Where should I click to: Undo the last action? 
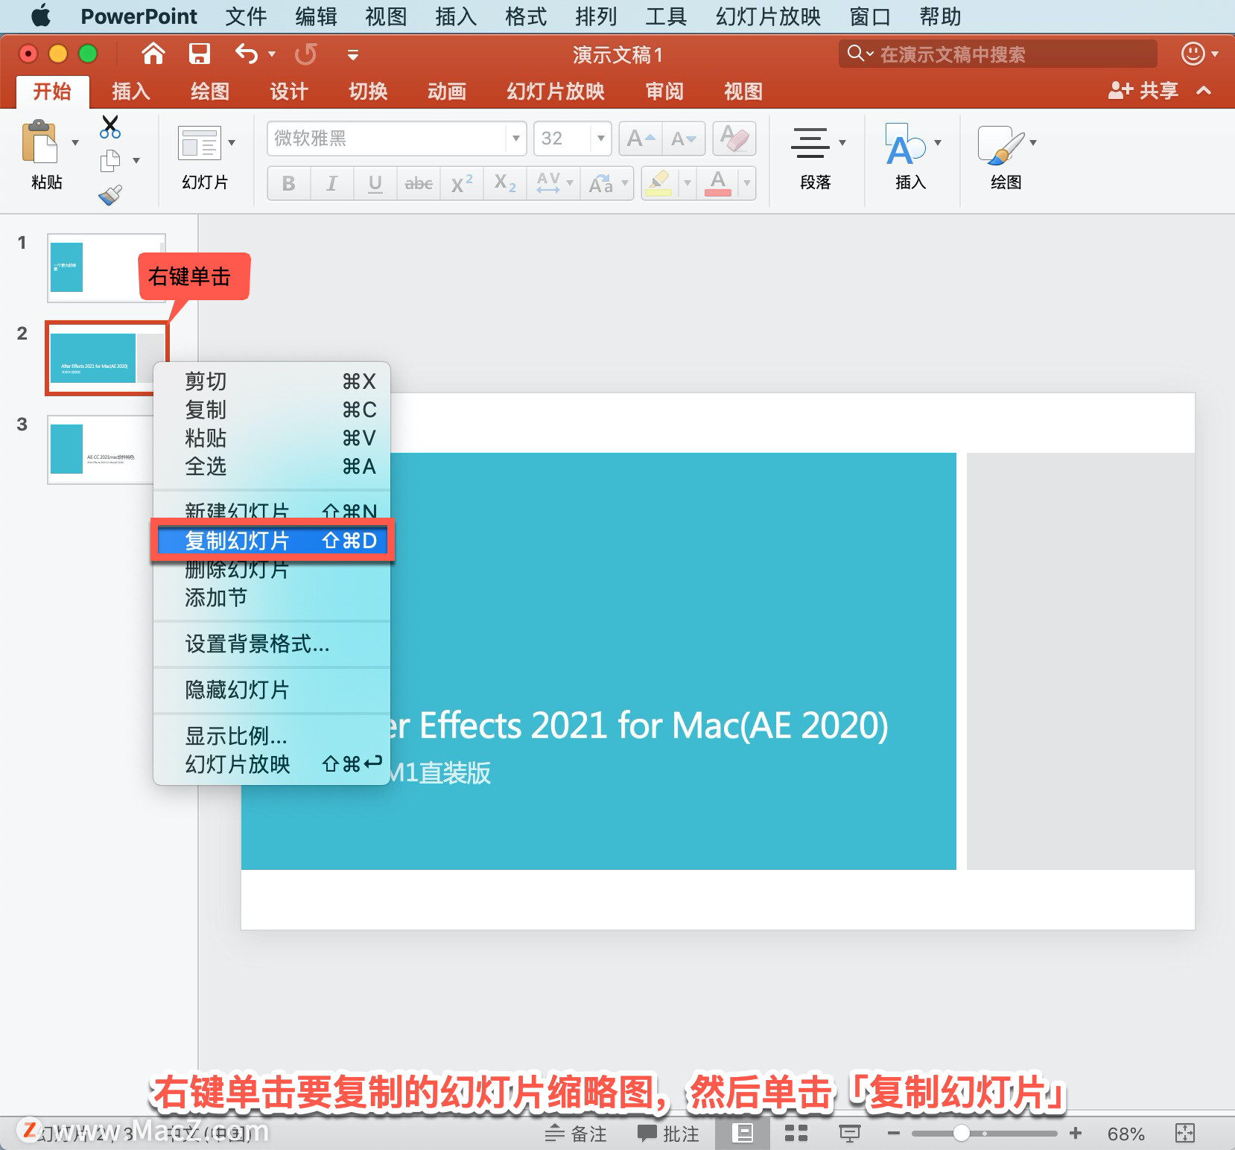[x=247, y=54]
